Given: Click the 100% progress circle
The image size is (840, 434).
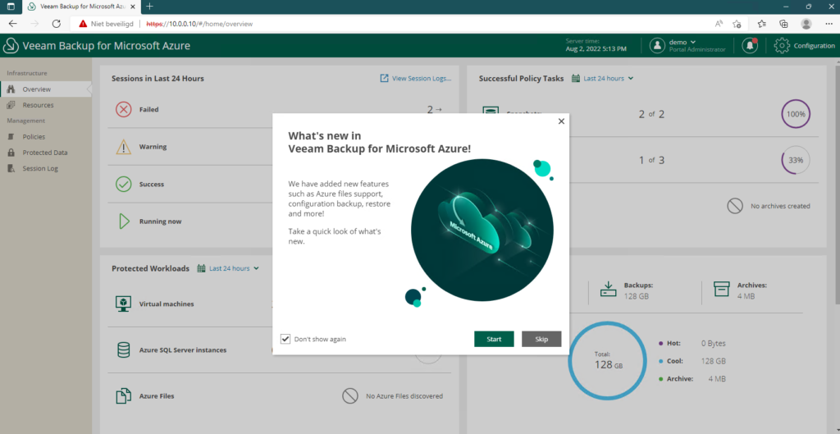Looking at the screenshot, I should (795, 115).
